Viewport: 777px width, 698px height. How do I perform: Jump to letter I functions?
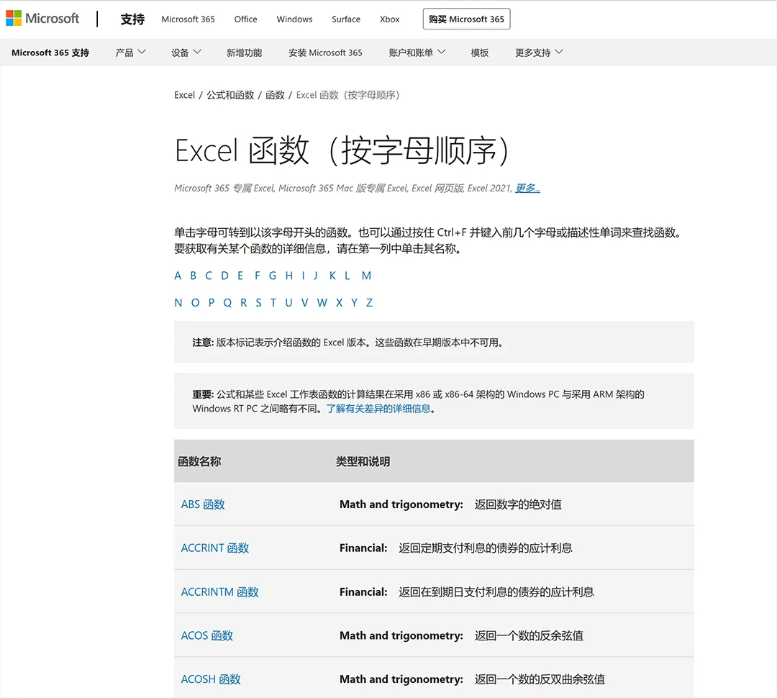304,276
